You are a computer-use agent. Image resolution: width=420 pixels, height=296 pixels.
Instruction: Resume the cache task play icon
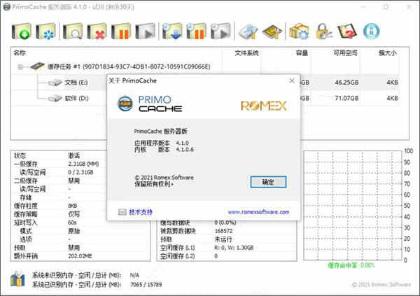[x=145, y=31]
